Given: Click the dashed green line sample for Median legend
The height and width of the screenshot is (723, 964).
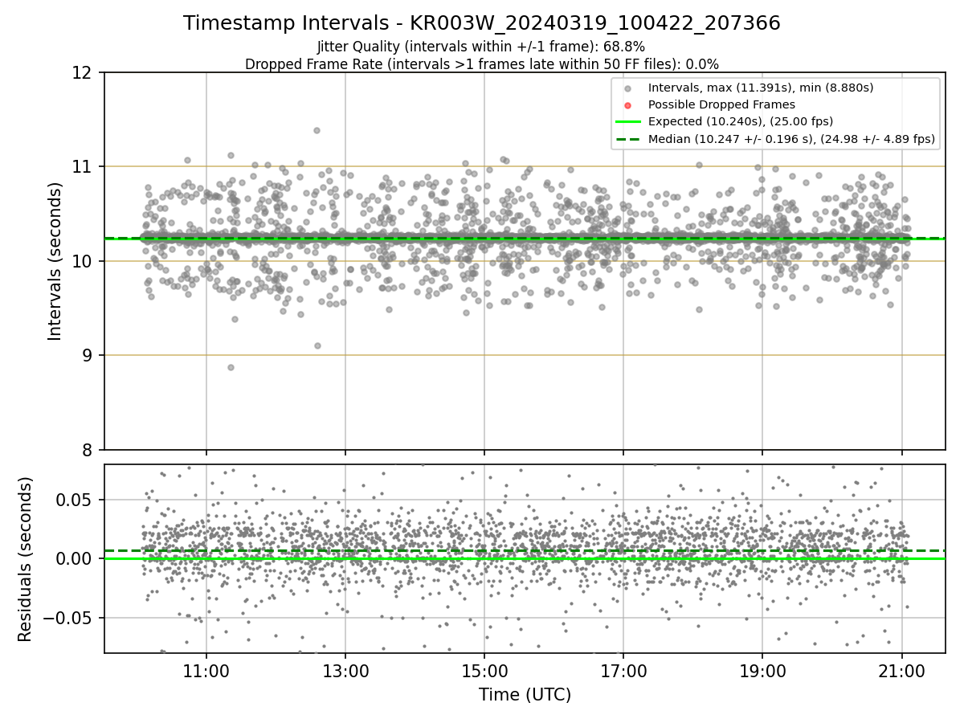Looking at the screenshot, I should (x=627, y=139).
